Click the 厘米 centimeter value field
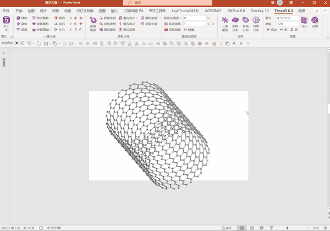The width and height of the screenshot is (330, 231). coord(288,18)
